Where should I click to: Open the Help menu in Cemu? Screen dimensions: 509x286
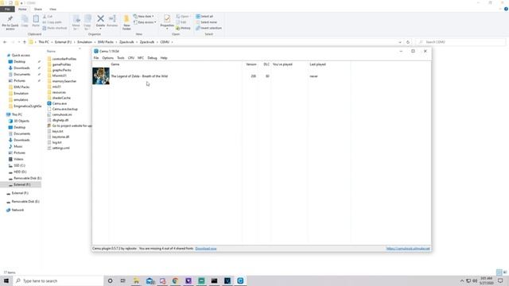click(164, 58)
